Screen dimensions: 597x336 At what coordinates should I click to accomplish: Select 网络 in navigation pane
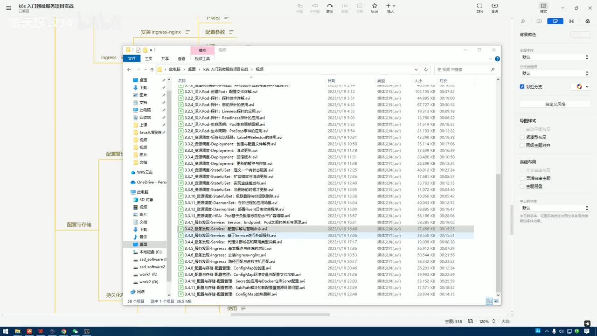pyautogui.click(x=141, y=292)
